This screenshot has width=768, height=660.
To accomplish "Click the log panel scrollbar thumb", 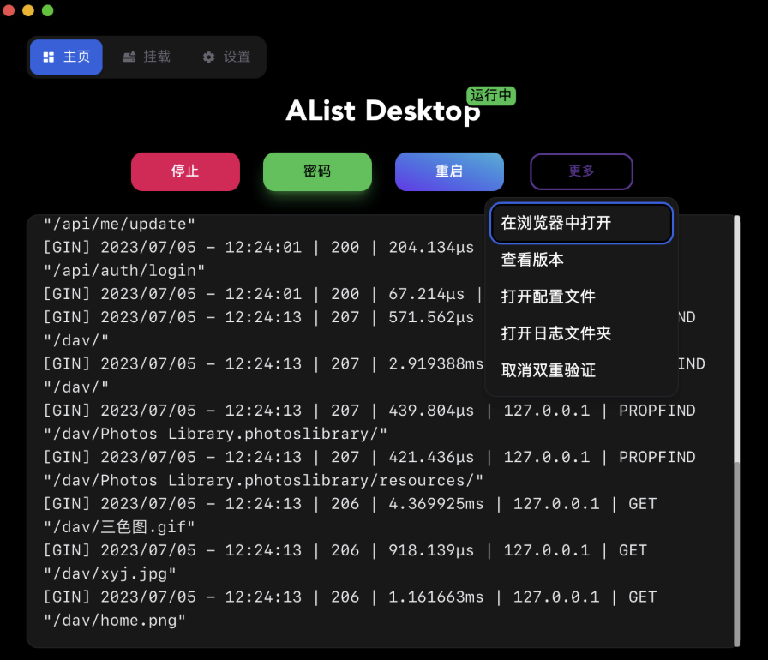I will pyautogui.click(x=736, y=553).
